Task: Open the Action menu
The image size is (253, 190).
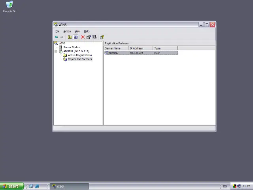Action: 67,31
